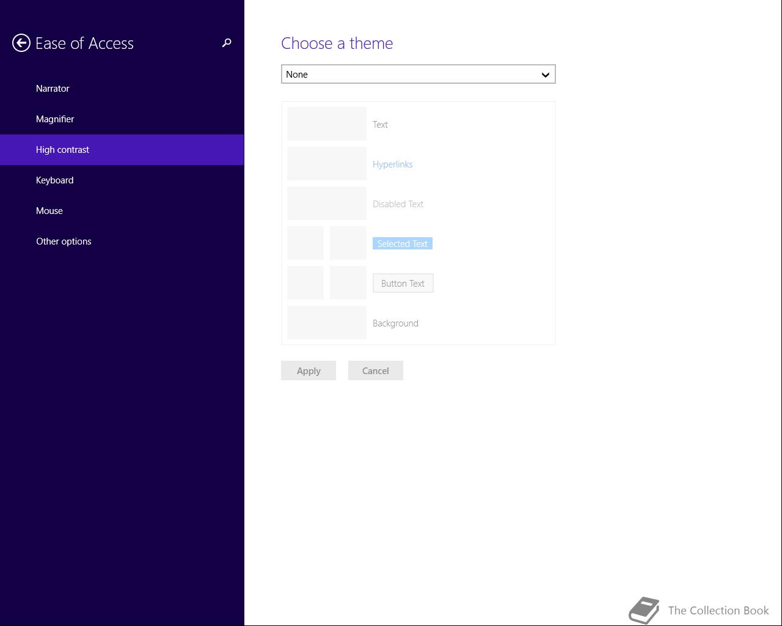
Task: Select the High contrast section
Action: tap(122, 150)
